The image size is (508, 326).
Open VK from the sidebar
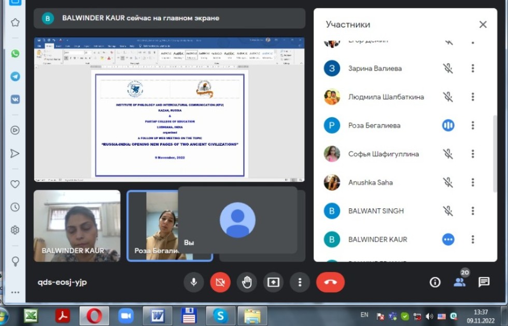[x=15, y=98]
